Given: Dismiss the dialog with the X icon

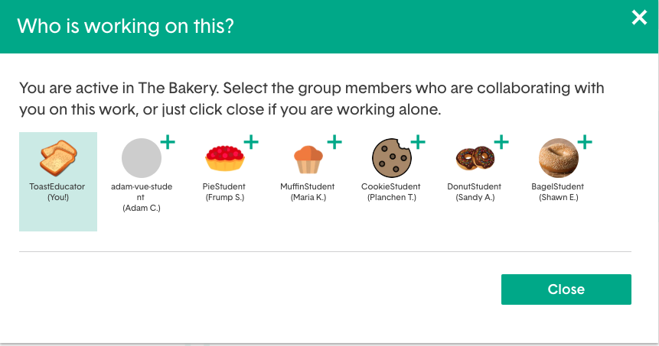Looking at the screenshot, I should pos(639,18).
